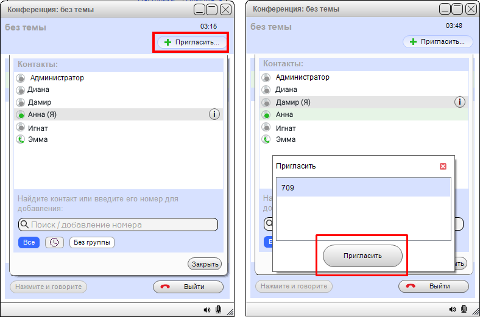Screen dimensions: 480x317
Task: Select contact Диана in left window list
Action: (38, 89)
